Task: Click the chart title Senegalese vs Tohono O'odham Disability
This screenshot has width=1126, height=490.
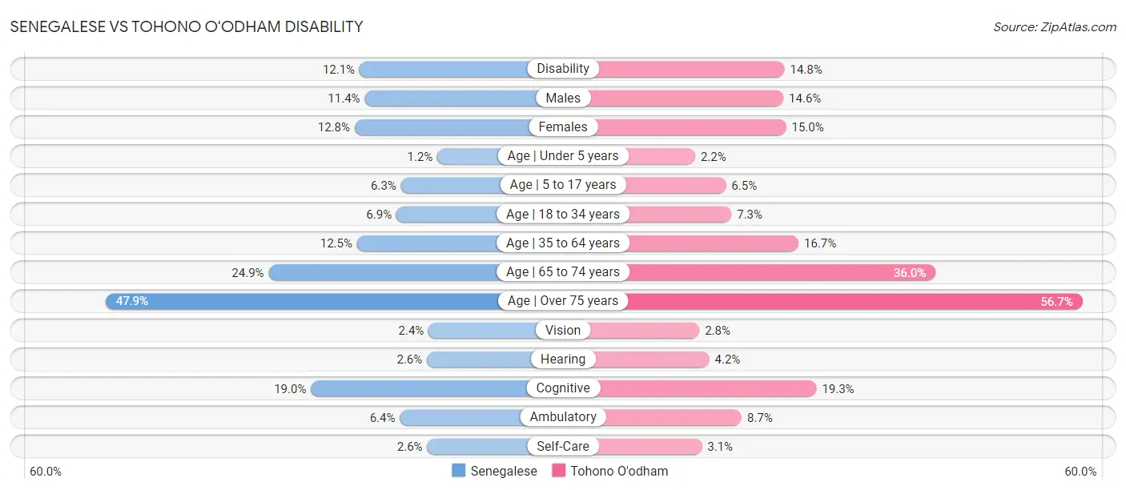Action: click(x=187, y=26)
